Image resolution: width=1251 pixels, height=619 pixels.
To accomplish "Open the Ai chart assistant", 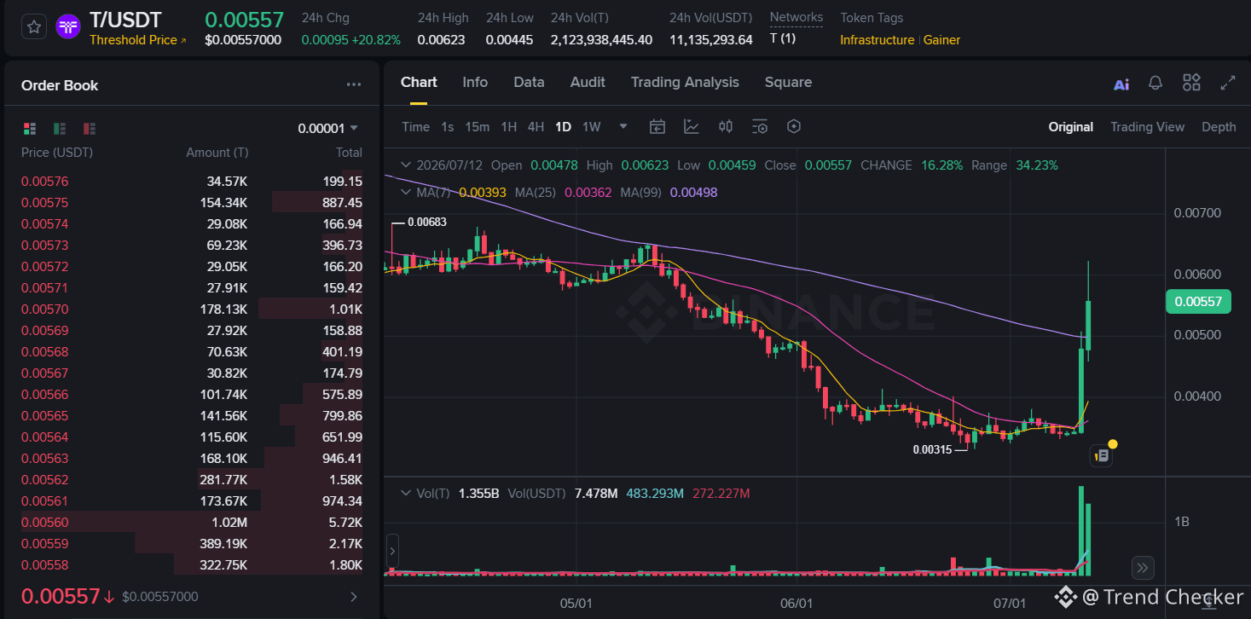I will coord(1121,84).
